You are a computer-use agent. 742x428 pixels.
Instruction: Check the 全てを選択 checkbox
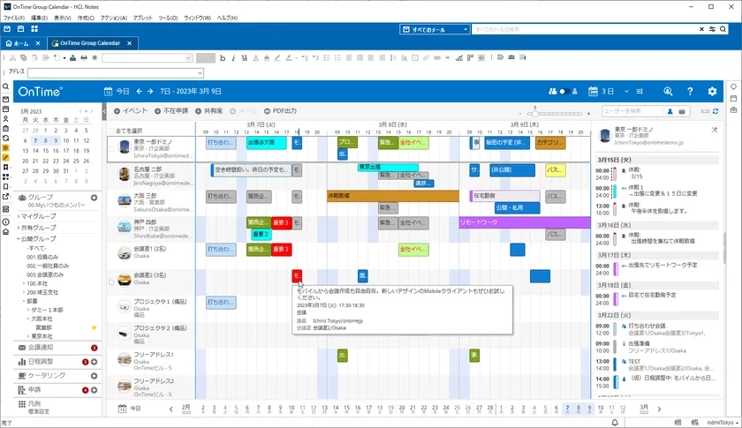tap(111, 131)
